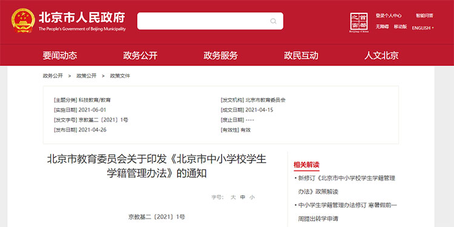This screenshot has width=454, height=227.
Task: Open the 首都之窗 Beijing-China logo
Action: [359, 22]
